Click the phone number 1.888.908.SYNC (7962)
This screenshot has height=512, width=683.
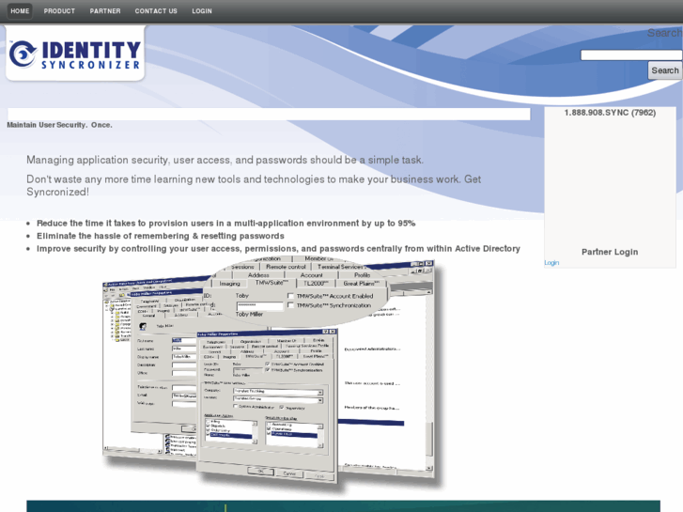pyautogui.click(x=610, y=113)
